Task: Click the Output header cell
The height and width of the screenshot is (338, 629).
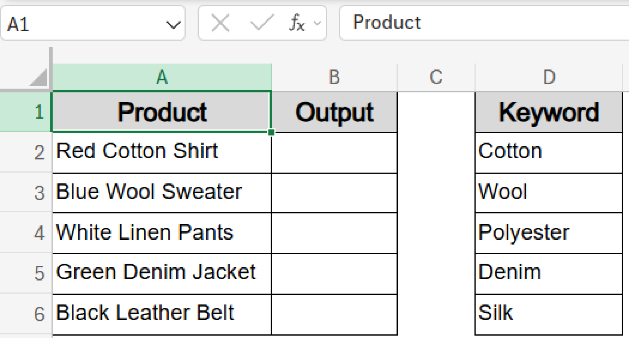Action: click(334, 112)
